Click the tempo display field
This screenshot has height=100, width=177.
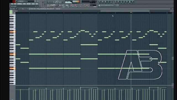(x=62, y=5)
